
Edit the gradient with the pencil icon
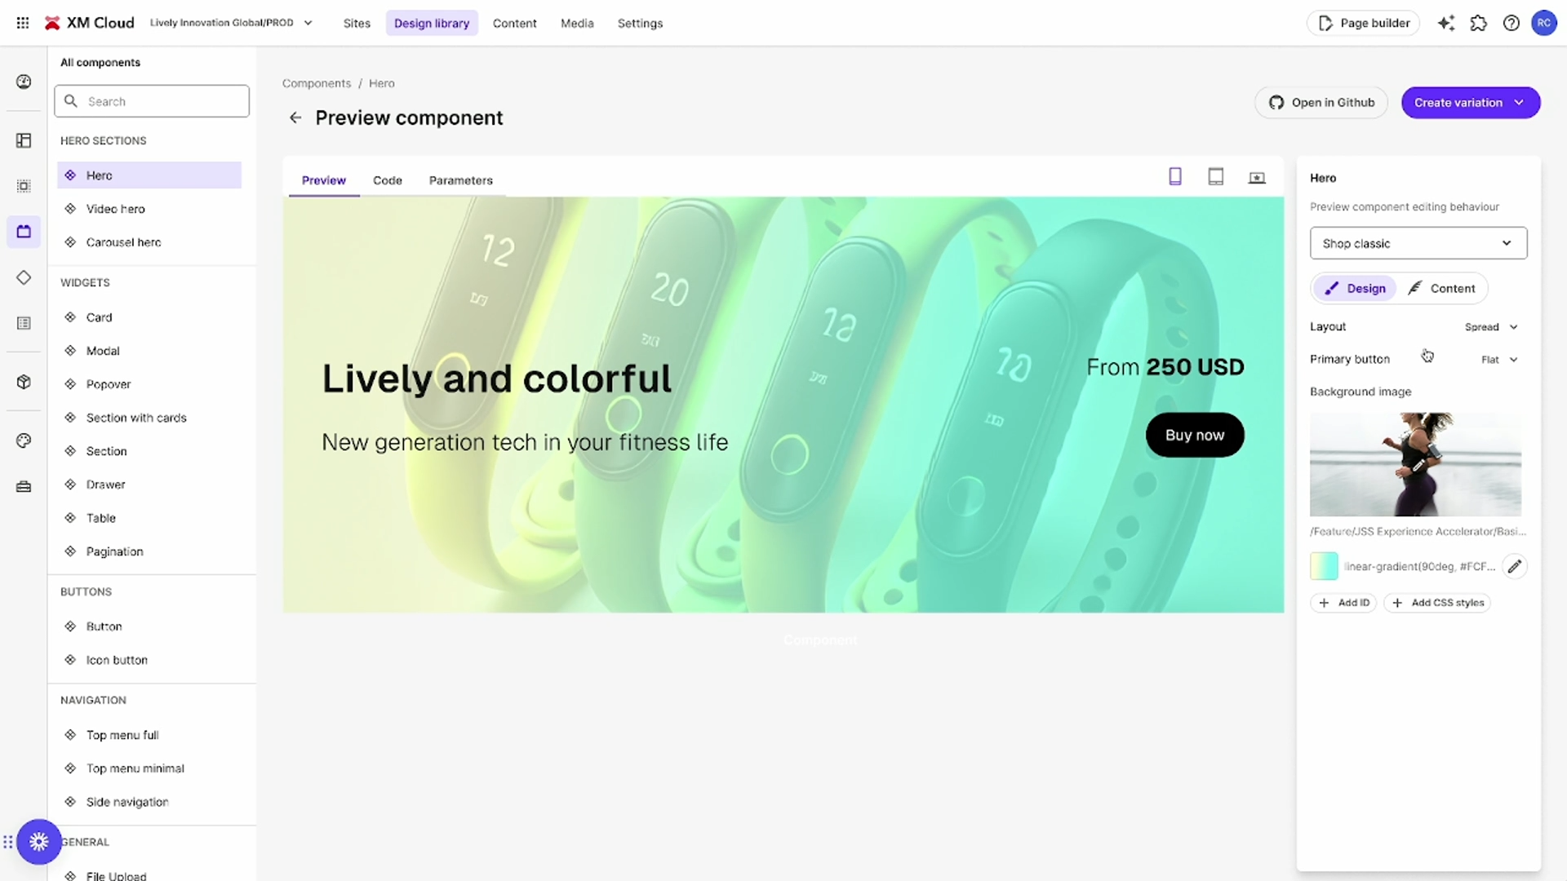pos(1515,566)
